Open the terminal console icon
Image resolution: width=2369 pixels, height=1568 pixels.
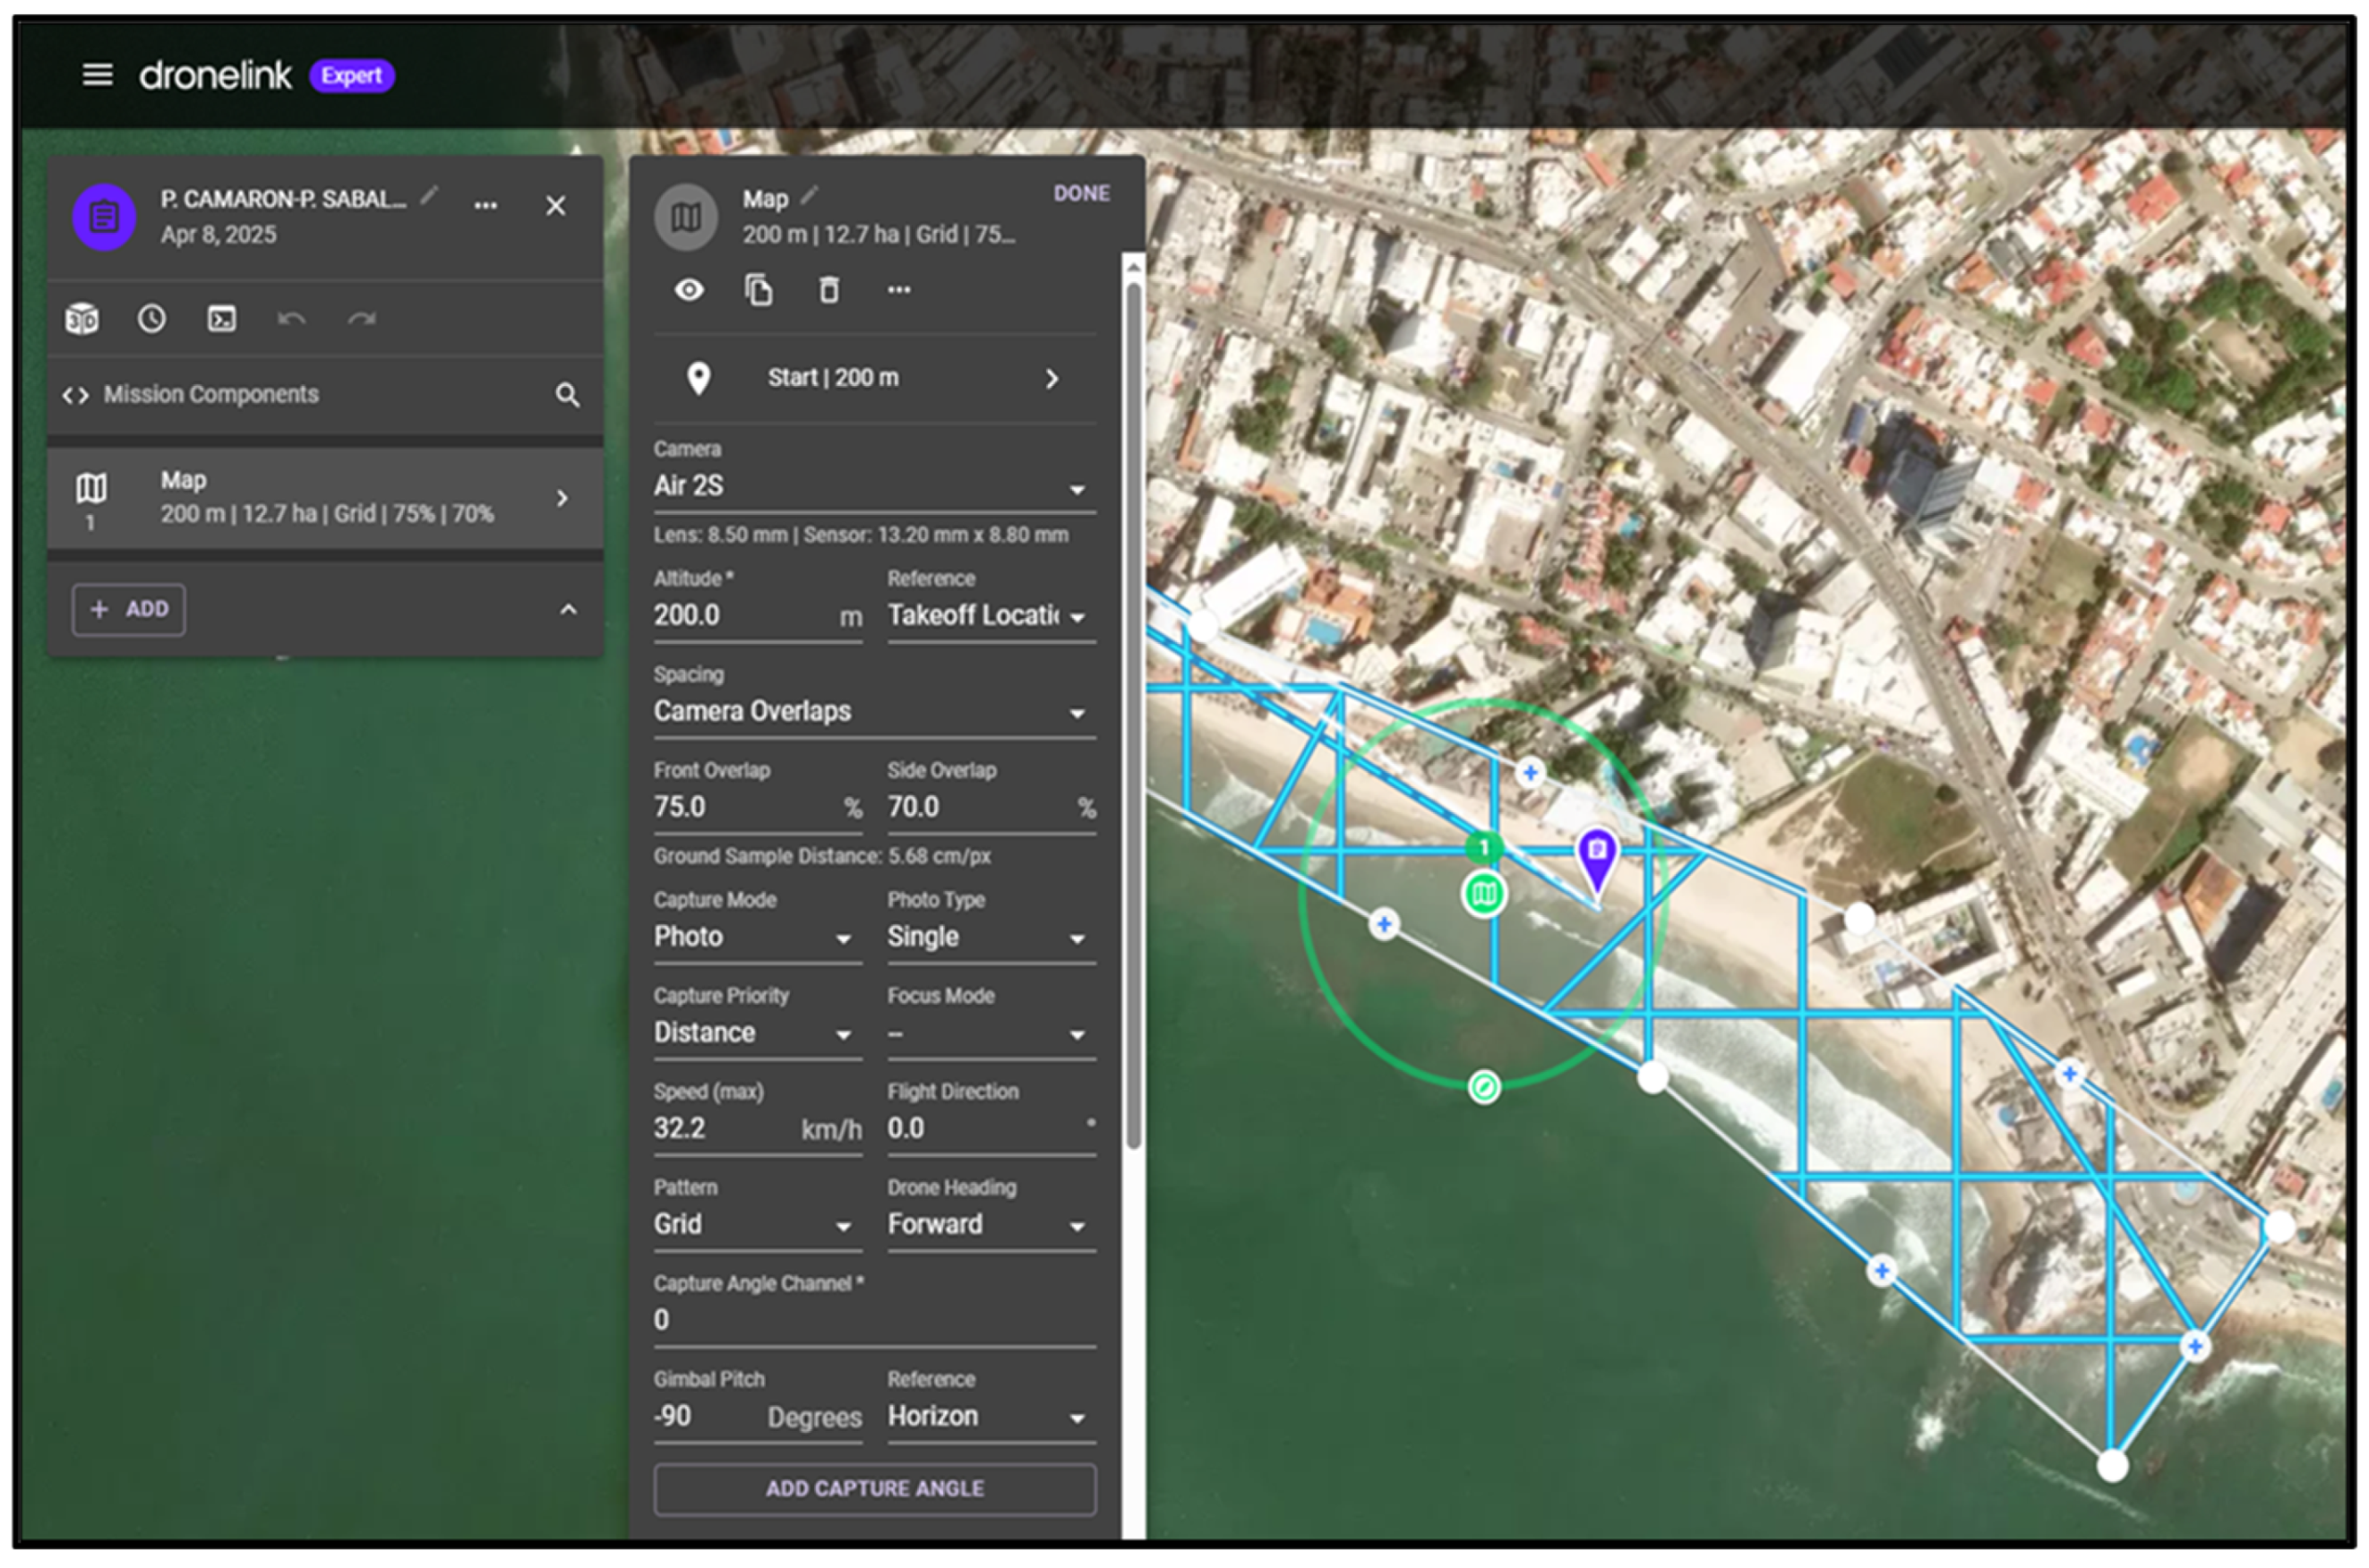point(221,319)
